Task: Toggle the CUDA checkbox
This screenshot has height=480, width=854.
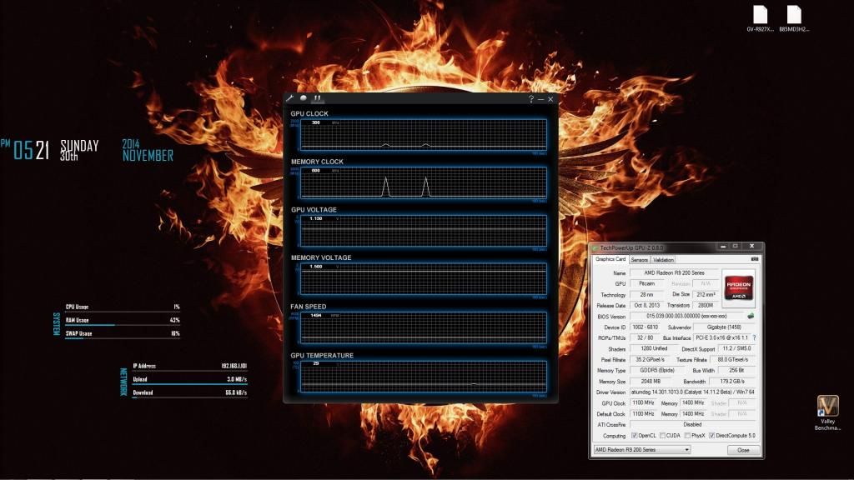Action: [663, 435]
